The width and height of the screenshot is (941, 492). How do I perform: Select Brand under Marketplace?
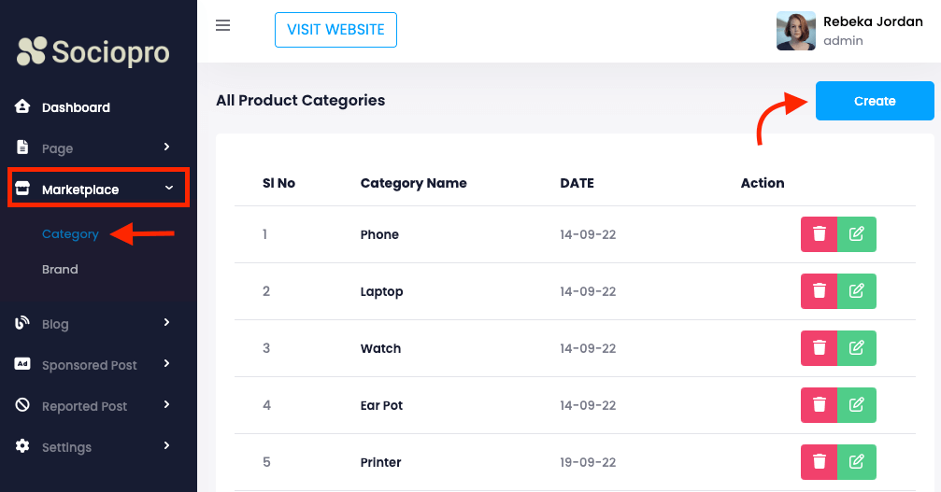click(x=60, y=269)
